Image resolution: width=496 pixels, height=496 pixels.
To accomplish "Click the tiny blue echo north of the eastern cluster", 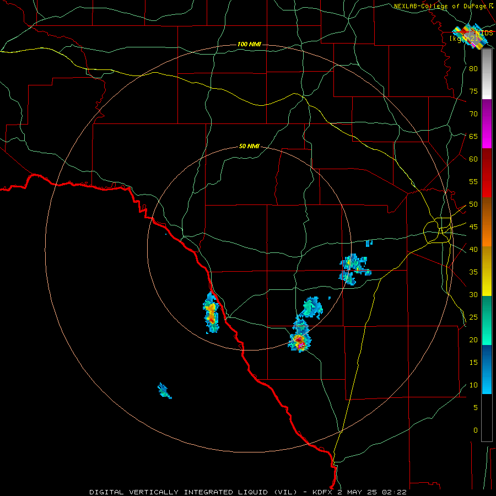I will click(x=369, y=243).
